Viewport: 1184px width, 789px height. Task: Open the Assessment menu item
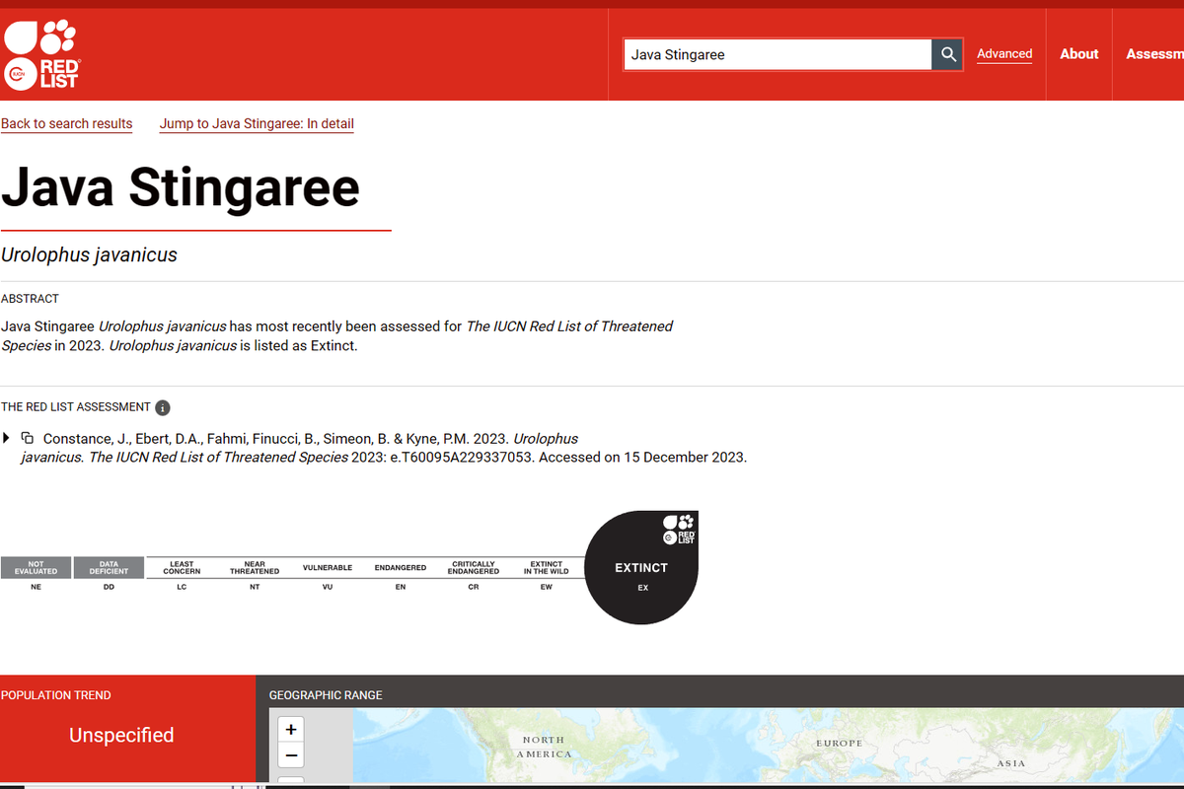(x=1154, y=54)
